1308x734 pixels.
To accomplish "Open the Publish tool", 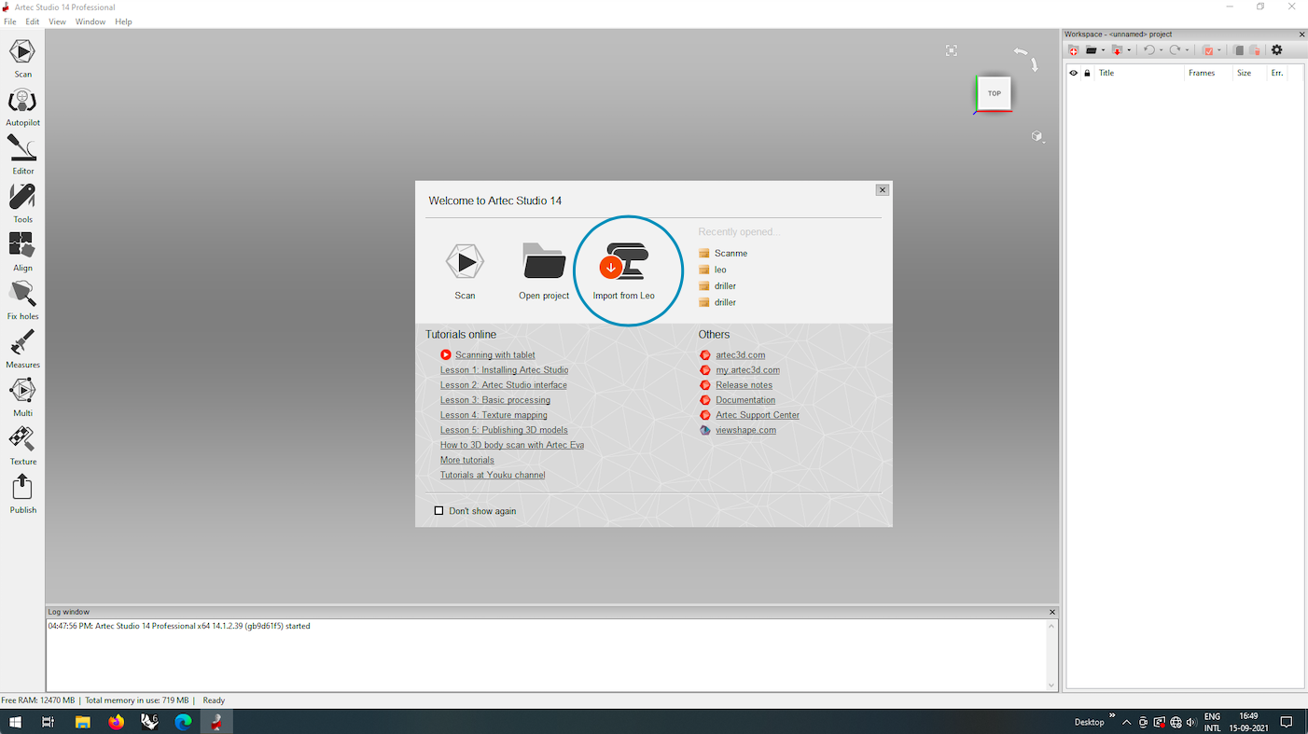I will tap(22, 494).
